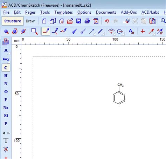Viewport: 166px width, 159px height.
Task: Select the crossed-out A label tool
Action: click(6, 149)
